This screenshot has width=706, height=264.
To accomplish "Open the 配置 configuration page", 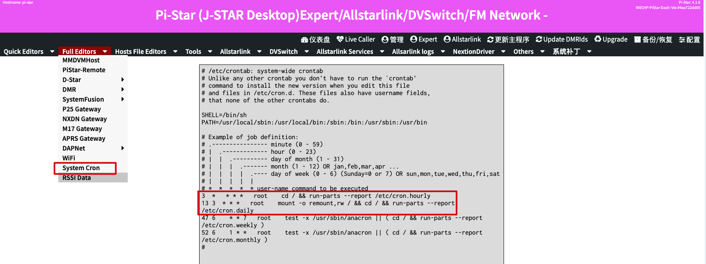I will (690, 40).
